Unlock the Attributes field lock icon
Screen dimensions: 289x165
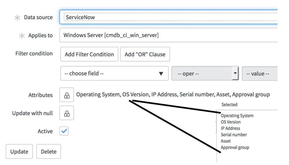click(x=66, y=95)
